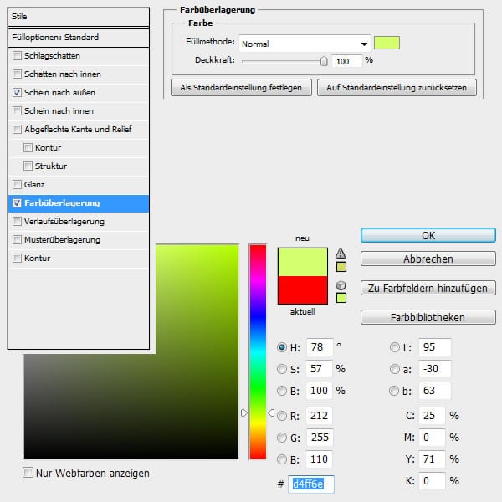This screenshot has height=502, width=502.
Task: Open the Schlagschatten style settings row
Action: click(x=79, y=56)
